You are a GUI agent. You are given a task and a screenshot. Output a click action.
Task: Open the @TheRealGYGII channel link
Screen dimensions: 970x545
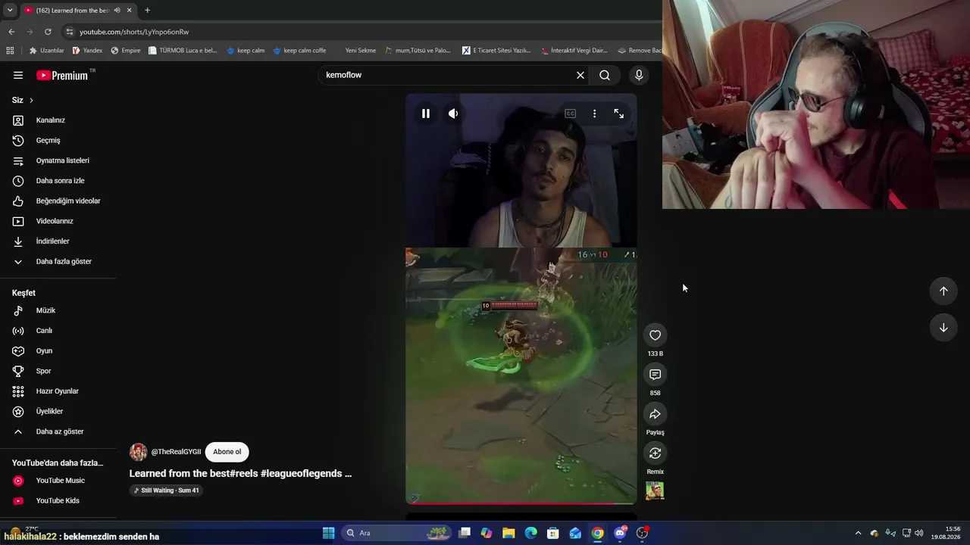176,452
